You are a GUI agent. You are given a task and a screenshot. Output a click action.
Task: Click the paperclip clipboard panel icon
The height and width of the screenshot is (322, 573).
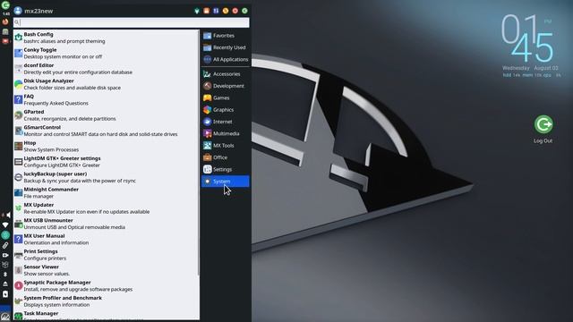[x=5, y=245]
